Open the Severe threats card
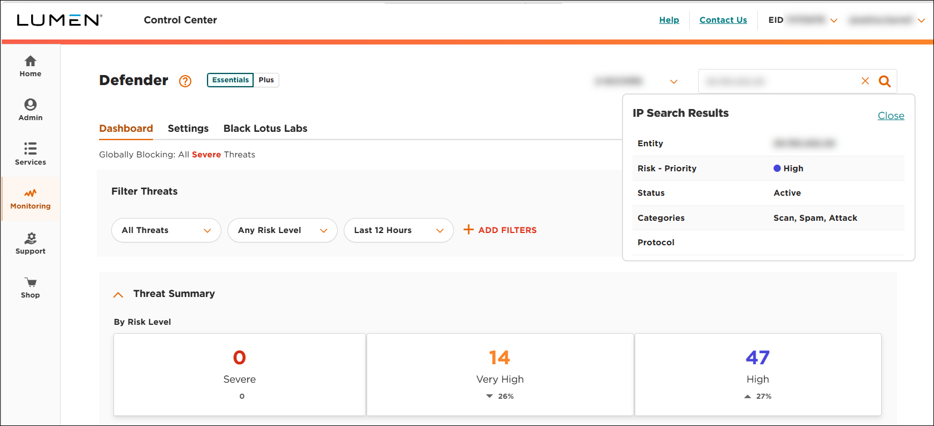The width and height of the screenshot is (934, 426). pos(240,374)
